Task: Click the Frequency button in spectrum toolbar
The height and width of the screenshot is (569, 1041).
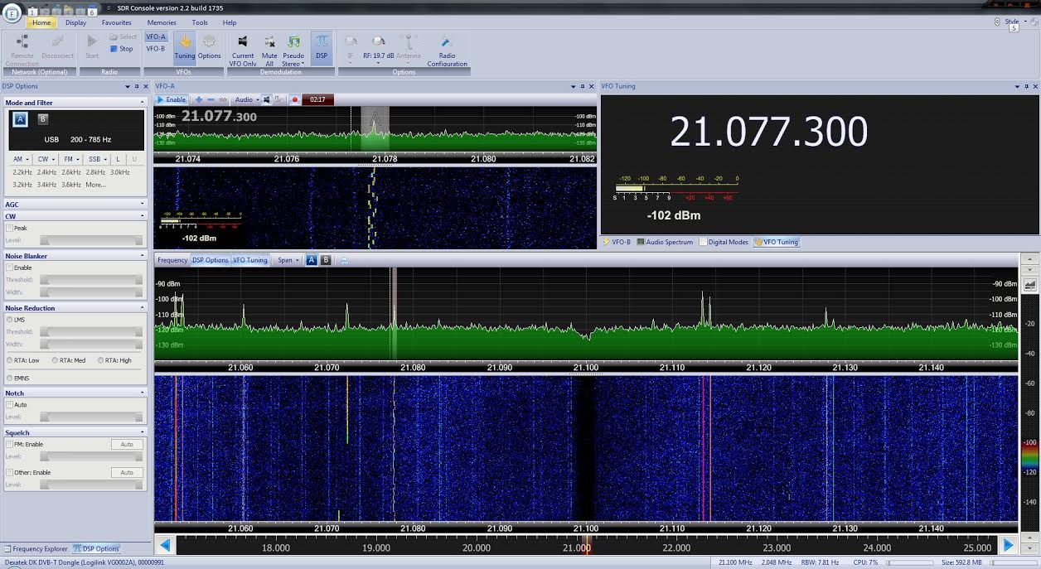Action: [172, 260]
